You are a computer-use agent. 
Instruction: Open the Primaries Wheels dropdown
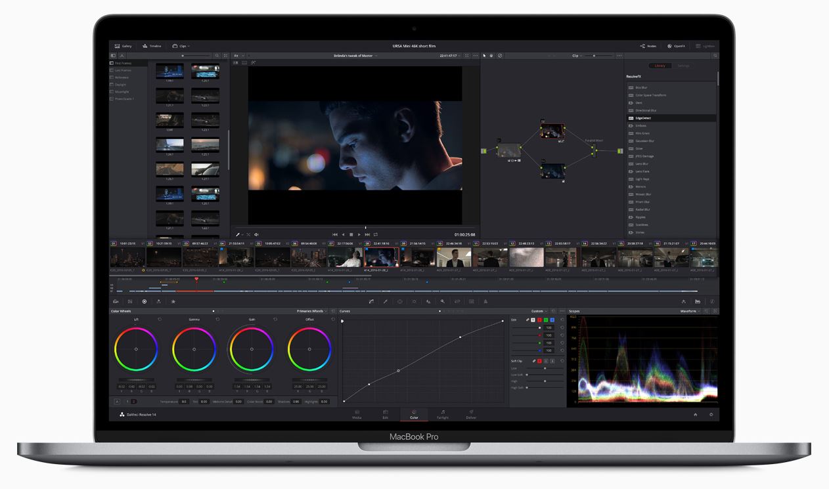[312, 311]
